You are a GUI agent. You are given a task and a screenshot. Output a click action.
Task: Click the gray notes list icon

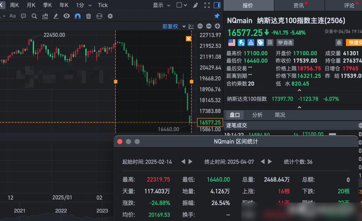[x=270, y=42]
